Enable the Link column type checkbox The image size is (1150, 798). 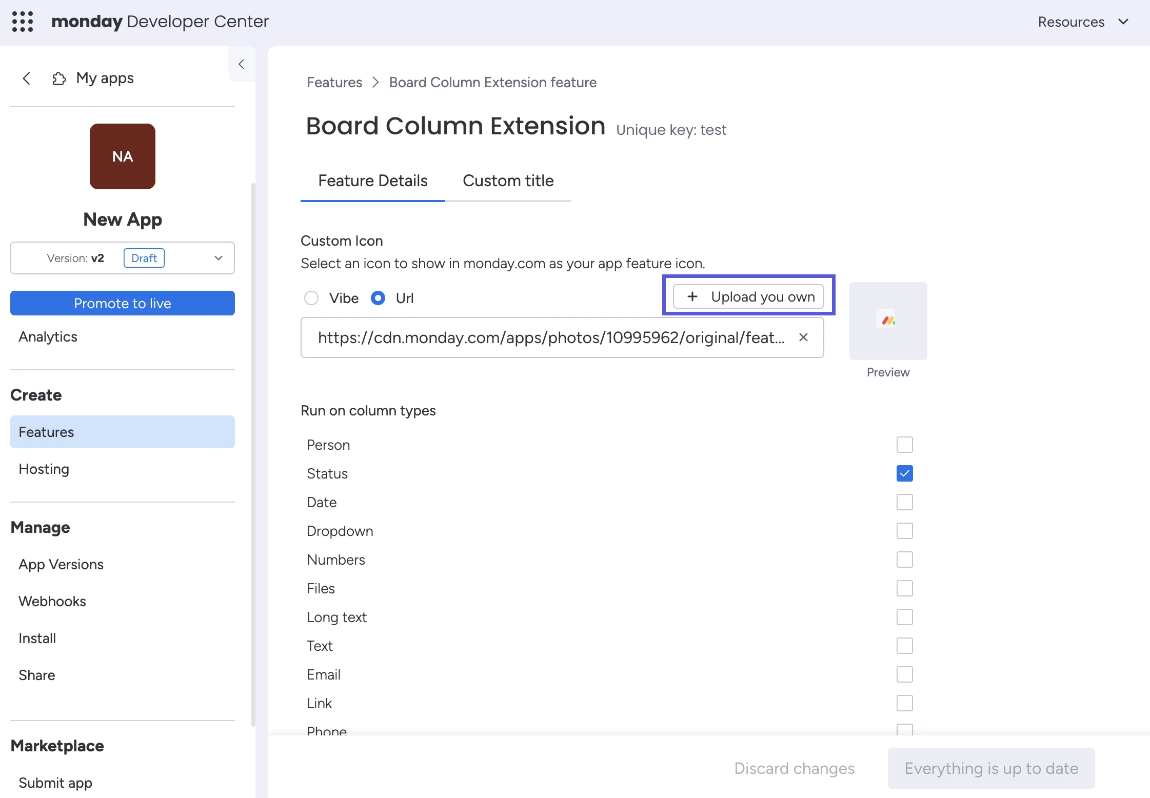(x=905, y=703)
